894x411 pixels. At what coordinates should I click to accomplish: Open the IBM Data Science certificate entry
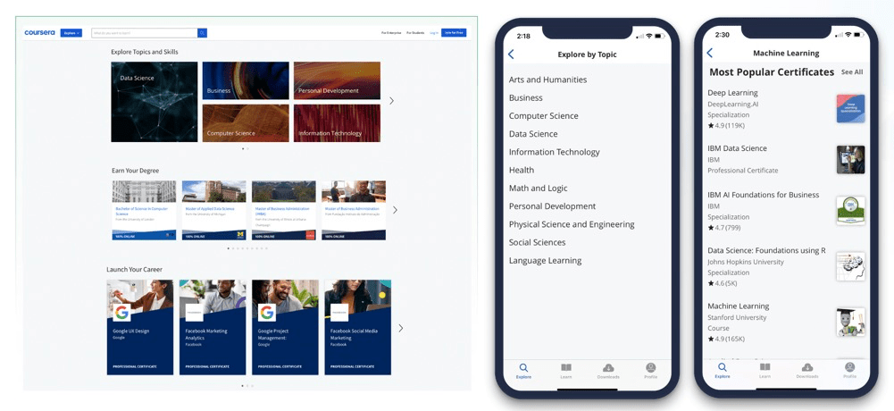(786, 160)
